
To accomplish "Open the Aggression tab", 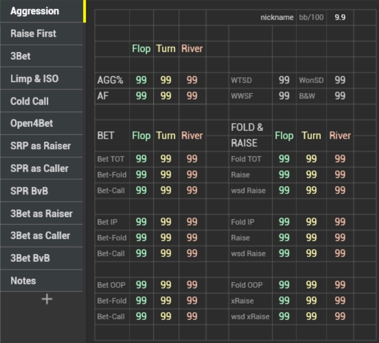I will tap(35, 11).
